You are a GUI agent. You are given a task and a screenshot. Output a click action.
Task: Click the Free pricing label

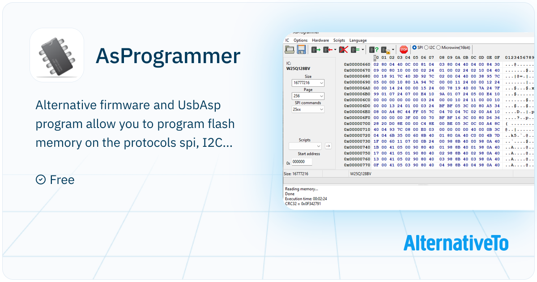(x=62, y=180)
